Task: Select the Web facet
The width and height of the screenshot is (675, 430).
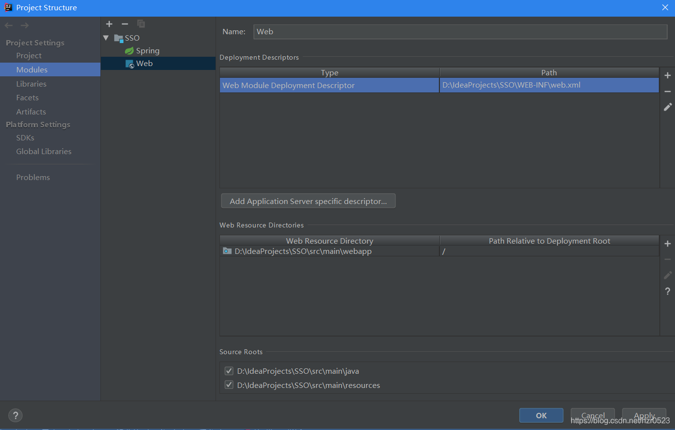Action: coord(140,64)
